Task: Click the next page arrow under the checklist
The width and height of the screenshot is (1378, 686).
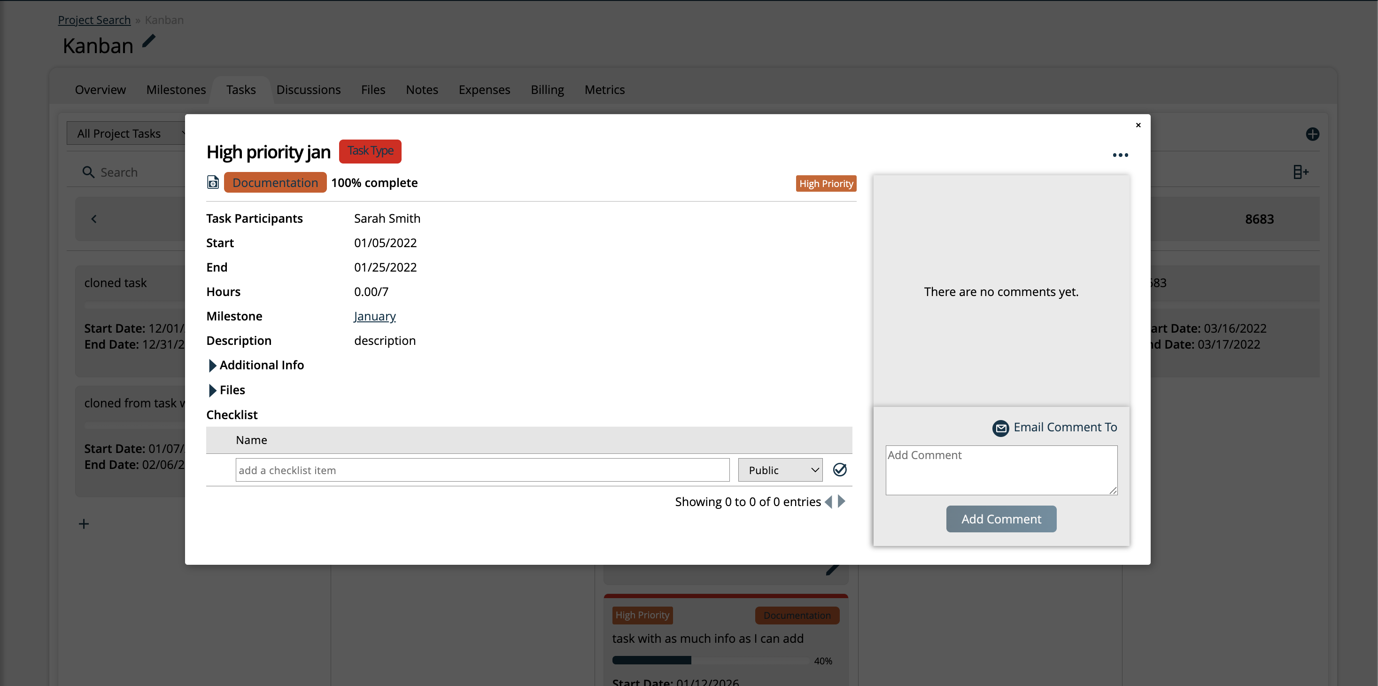Action: (841, 501)
